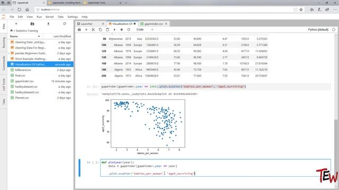This screenshot has width=339, height=190.
Task: Interrupt the kernel with stop icon
Action: click(x=121, y=30)
